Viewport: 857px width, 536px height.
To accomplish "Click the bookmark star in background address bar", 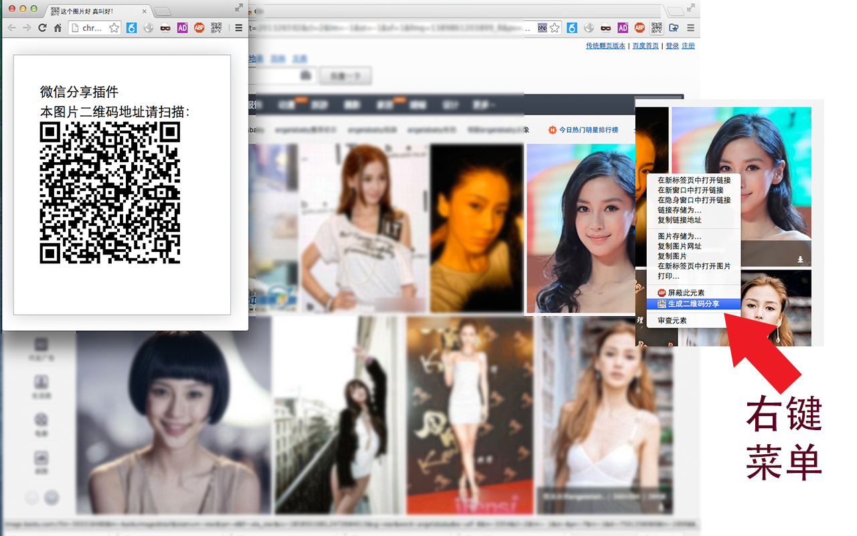I will [555, 28].
